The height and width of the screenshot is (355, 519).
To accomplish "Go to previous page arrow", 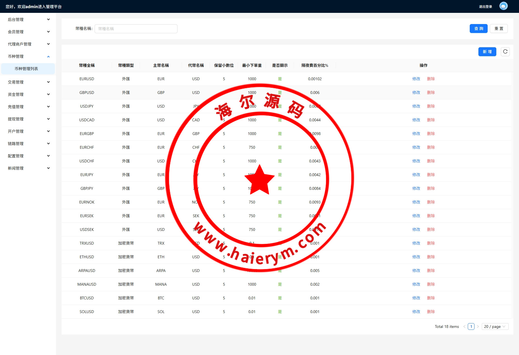I will (x=464, y=326).
